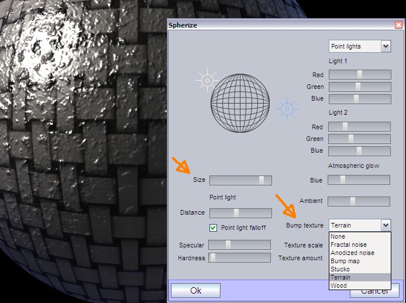Click the Light 2 Green slider

359,139
